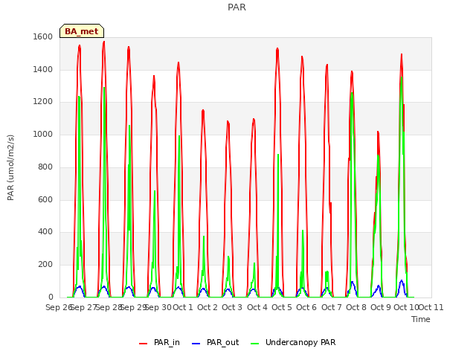Click the Oct 8 x-axis date label
The height and width of the screenshot is (357, 476).
356,307
